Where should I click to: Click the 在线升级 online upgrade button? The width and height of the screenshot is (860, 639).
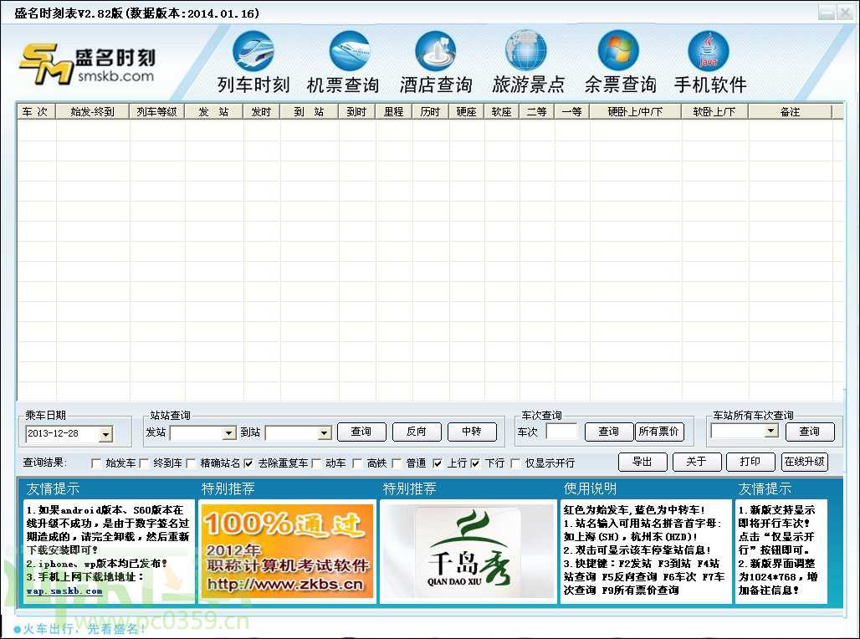(804, 462)
